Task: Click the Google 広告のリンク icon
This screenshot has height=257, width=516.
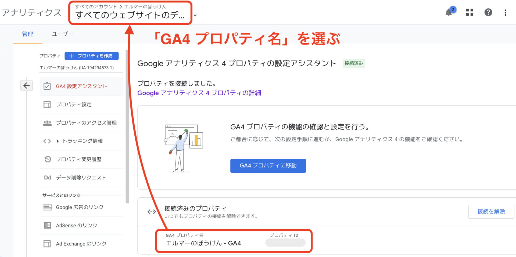Action: 47,207
